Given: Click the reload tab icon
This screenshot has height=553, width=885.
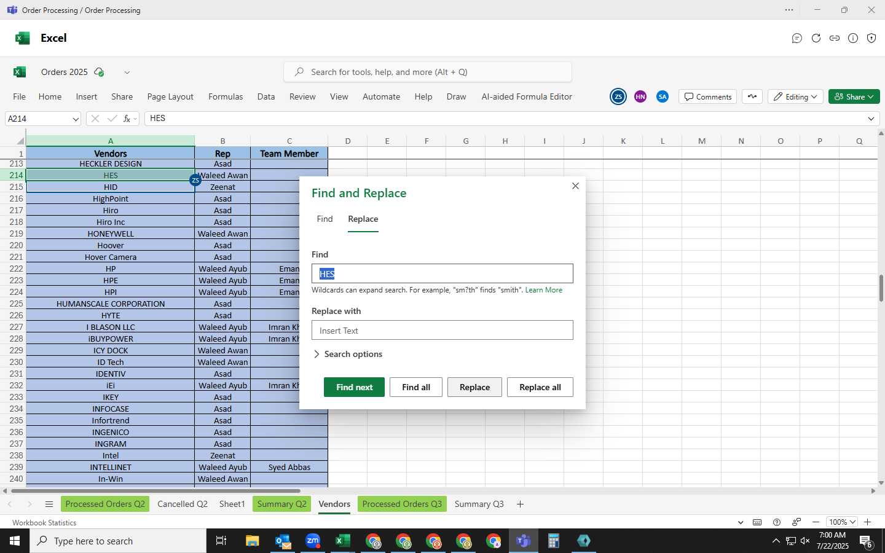Looking at the screenshot, I should pyautogui.click(x=816, y=38).
